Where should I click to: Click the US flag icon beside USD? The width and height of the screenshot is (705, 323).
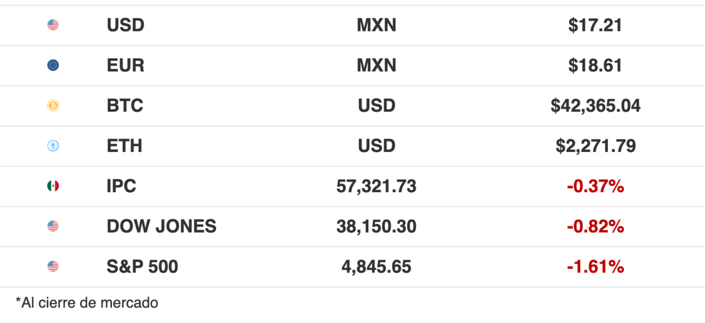[x=53, y=25]
